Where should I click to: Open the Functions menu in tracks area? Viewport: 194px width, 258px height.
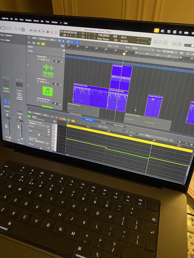click(43, 39)
